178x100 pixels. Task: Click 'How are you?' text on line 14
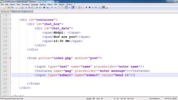pyautogui.click(x=65, y=37)
